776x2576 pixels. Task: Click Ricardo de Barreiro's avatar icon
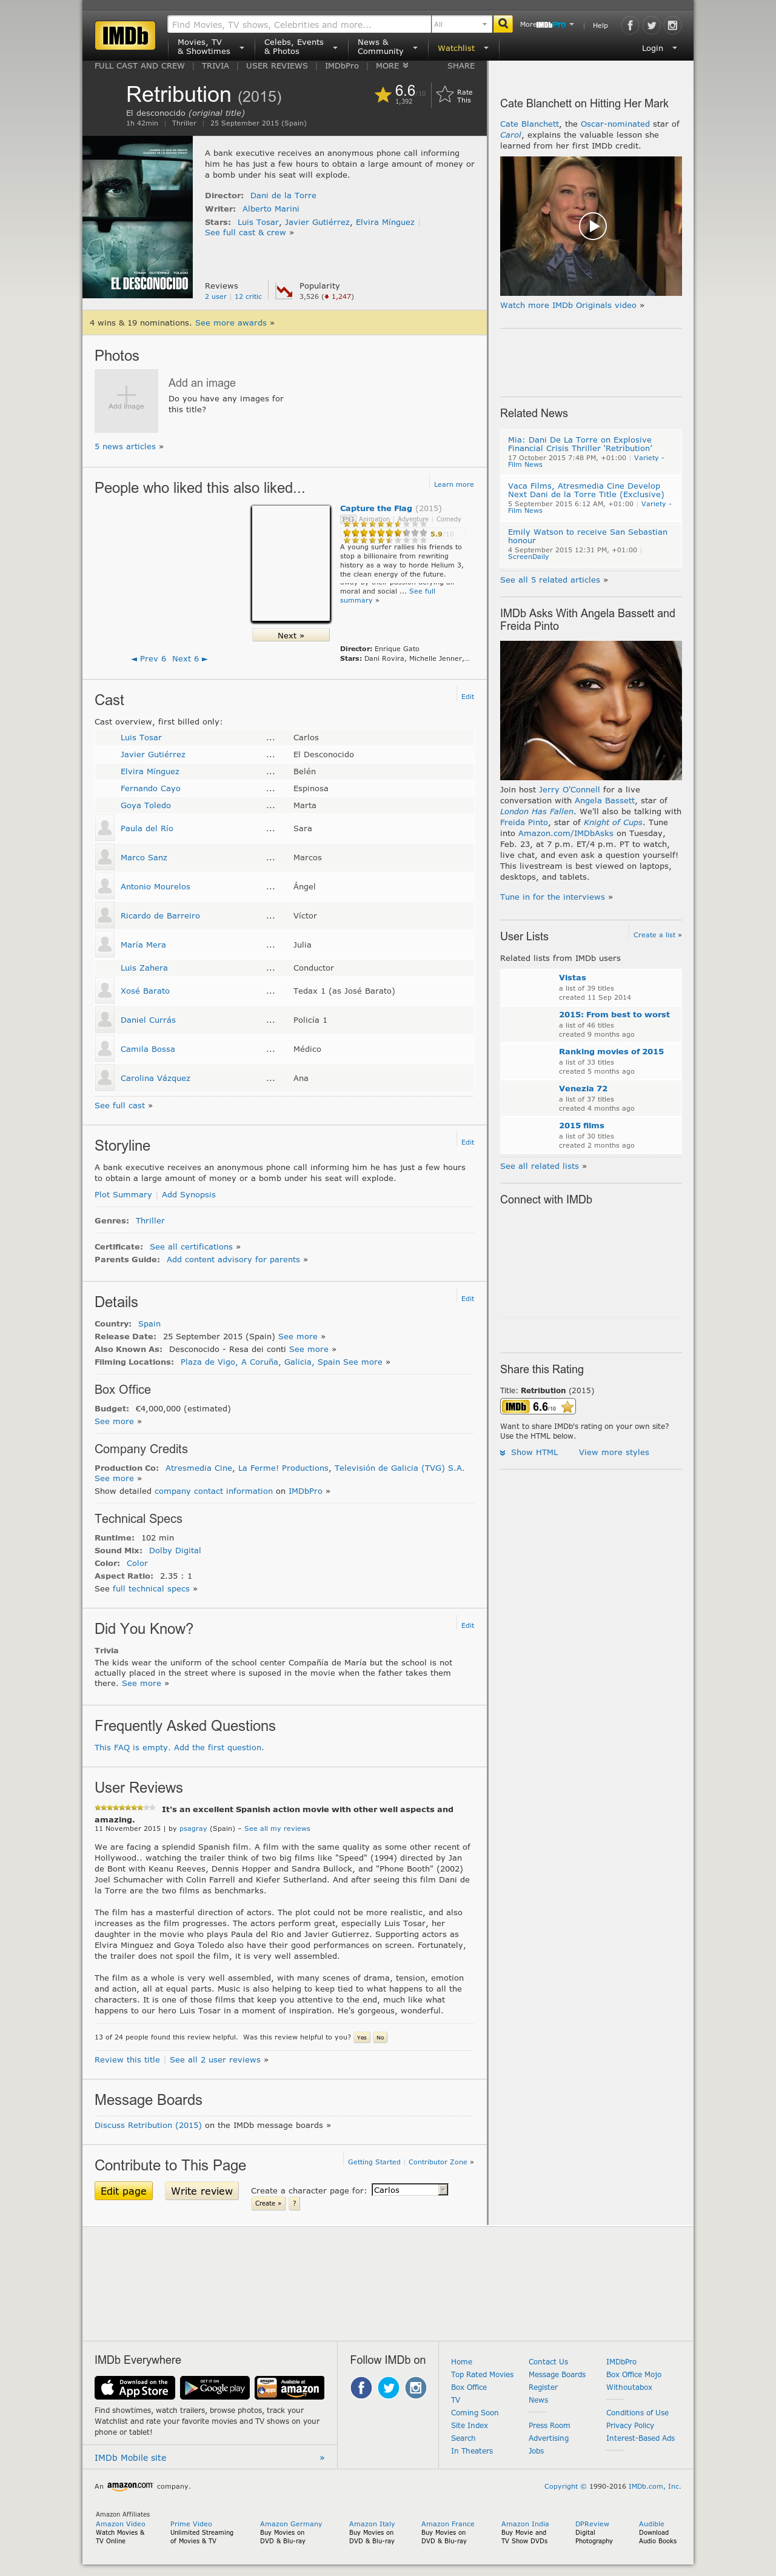click(x=104, y=915)
